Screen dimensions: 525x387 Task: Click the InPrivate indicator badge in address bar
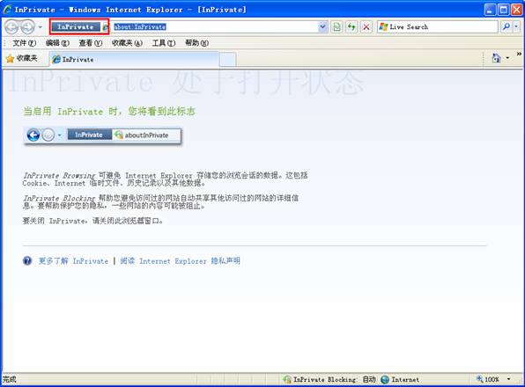point(76,26)
